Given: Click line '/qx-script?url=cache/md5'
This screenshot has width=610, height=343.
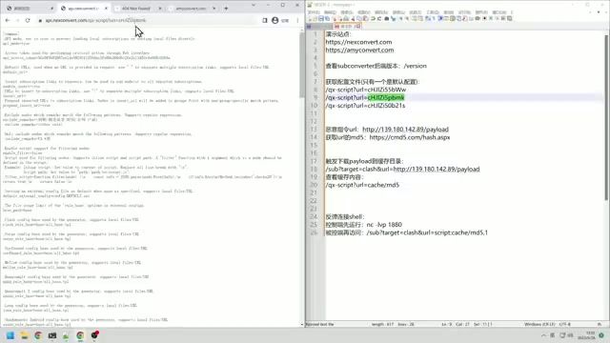Looking at the screenshot, I should pos(362,185).
